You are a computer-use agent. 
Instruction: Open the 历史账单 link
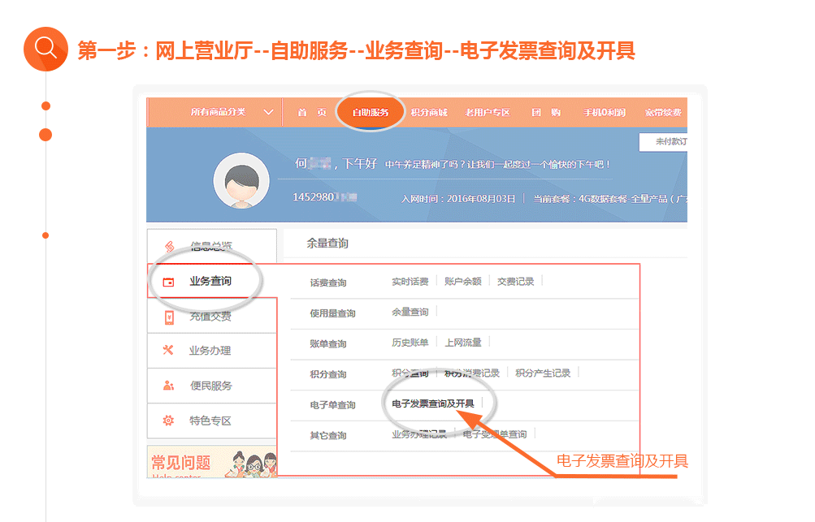point(410,343)
